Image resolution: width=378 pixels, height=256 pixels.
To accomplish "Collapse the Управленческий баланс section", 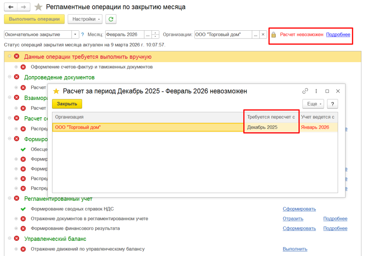I will coord(10,239).
